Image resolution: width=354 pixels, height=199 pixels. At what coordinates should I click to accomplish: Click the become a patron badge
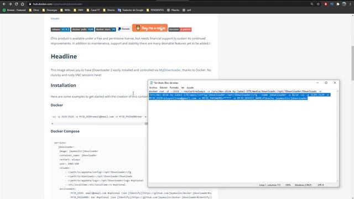(x=180, y=29)
